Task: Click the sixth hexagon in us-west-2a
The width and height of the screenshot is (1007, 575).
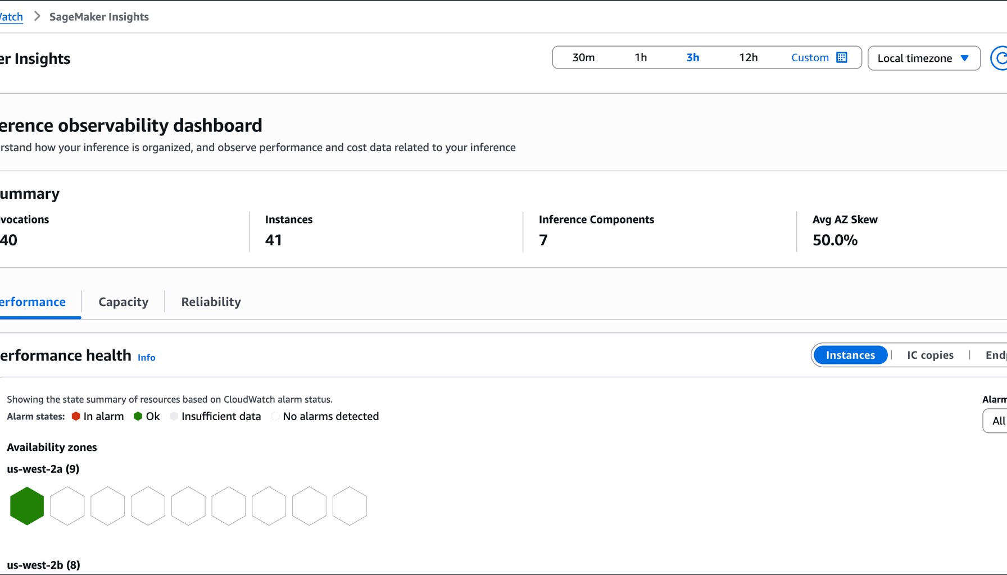Action: click(229, 506)
